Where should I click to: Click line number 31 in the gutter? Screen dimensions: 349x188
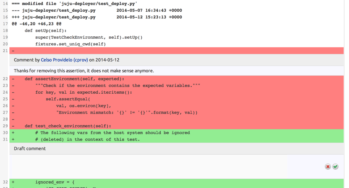coord(5,140)
